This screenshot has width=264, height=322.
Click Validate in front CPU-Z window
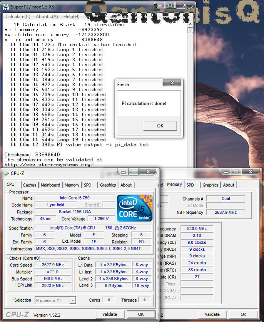point(110,314)
